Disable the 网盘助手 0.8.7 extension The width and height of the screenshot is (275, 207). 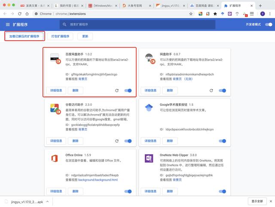[223, 91]
